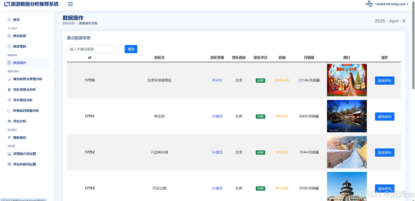Click the 猜你喜欢 sidebar icon
The height and width of the screenshot is (201, 415).
(9, 137)
